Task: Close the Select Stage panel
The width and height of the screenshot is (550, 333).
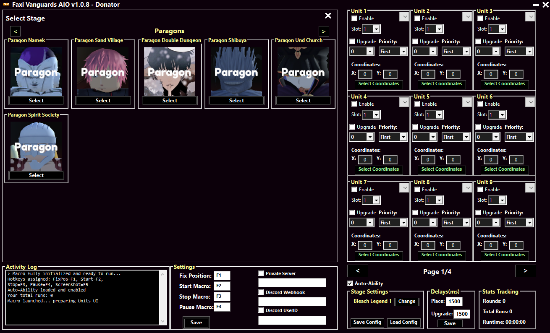Action: pyautogui.click(x=328, y=16)
